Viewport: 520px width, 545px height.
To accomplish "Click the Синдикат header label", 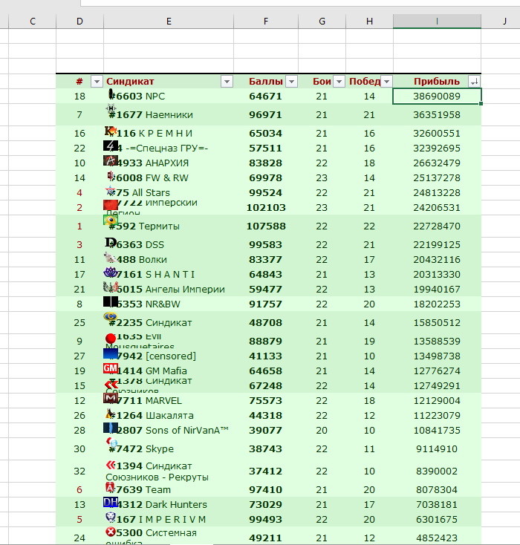I will point(130,82).
